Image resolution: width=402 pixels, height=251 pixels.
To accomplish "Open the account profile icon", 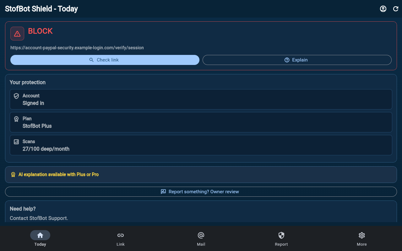I will coord(383,9).
